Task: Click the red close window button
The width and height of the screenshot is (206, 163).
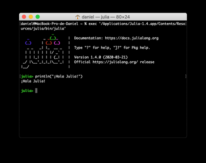Action: click(x=24, y=17)
